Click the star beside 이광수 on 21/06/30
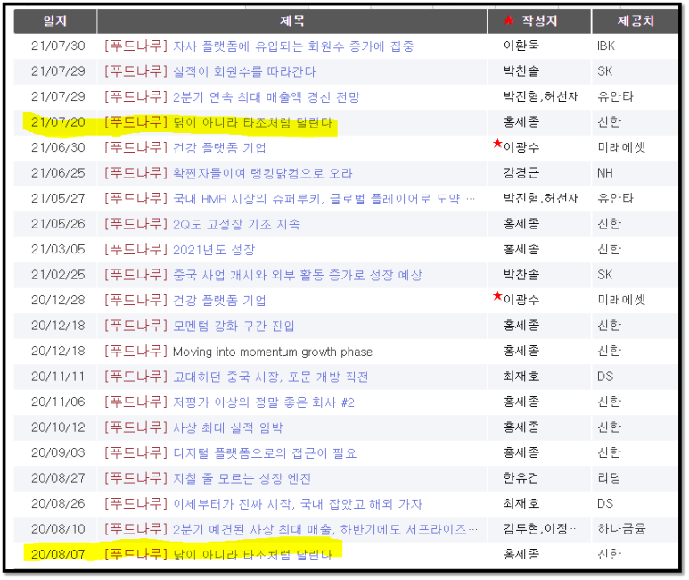 (497, 144)
